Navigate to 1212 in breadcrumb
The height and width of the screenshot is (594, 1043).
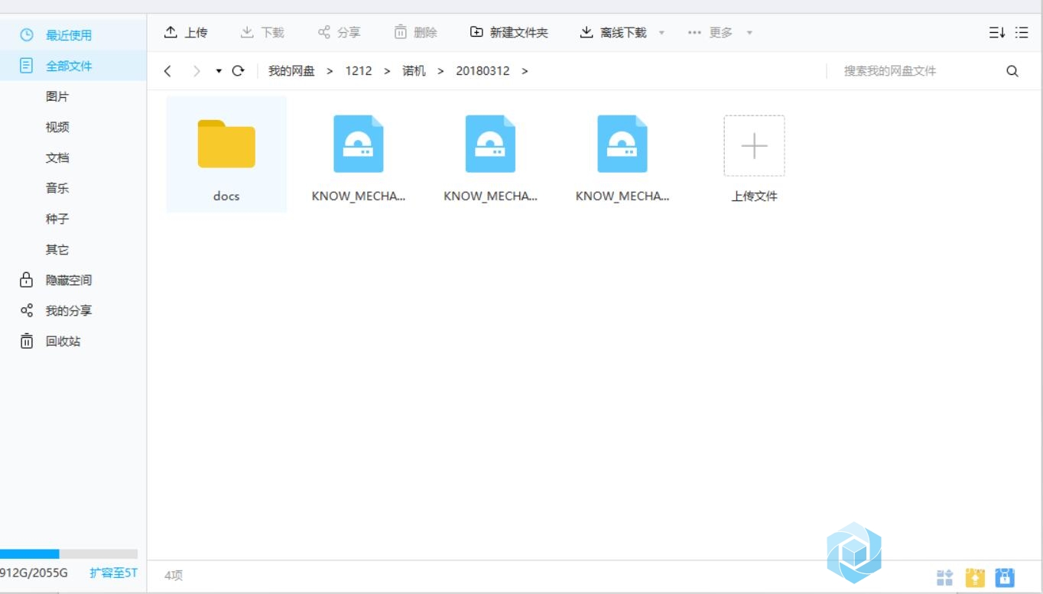(359, 71)
